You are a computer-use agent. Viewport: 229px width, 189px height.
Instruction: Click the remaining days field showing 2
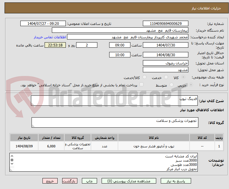(x=87, y=45)
